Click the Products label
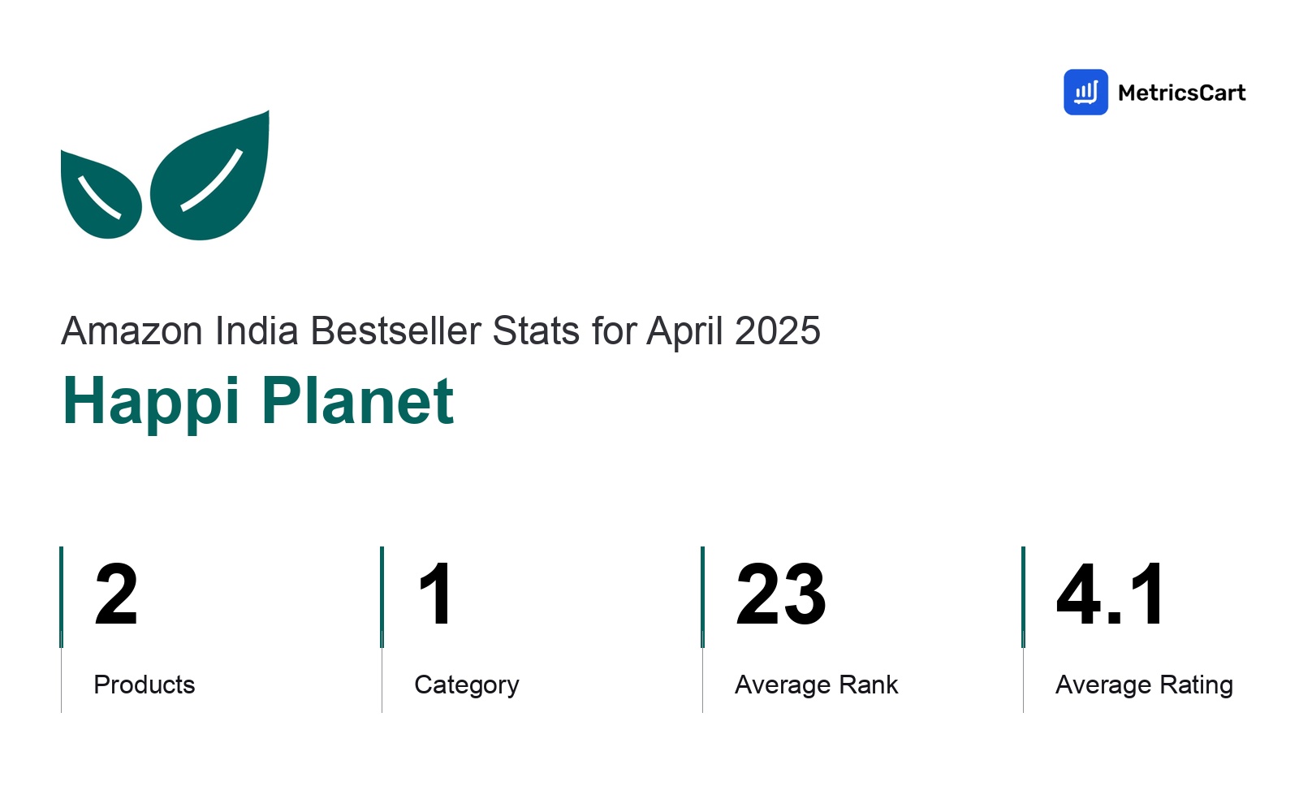This screenshot has width=1299, height=812. (145, 685)
